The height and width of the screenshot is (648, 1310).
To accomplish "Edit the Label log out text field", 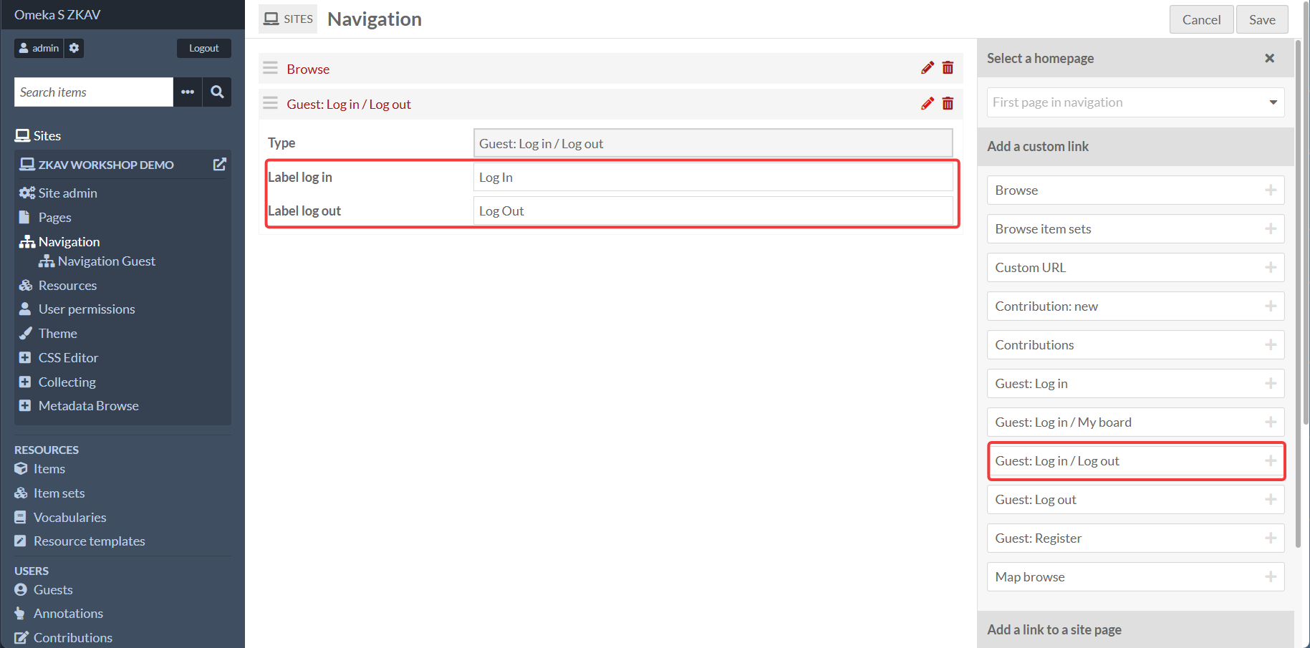I will click(713, 211).
